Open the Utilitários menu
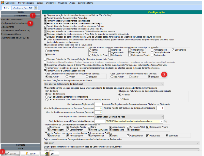The image size is (204, 156). (51, 3)
